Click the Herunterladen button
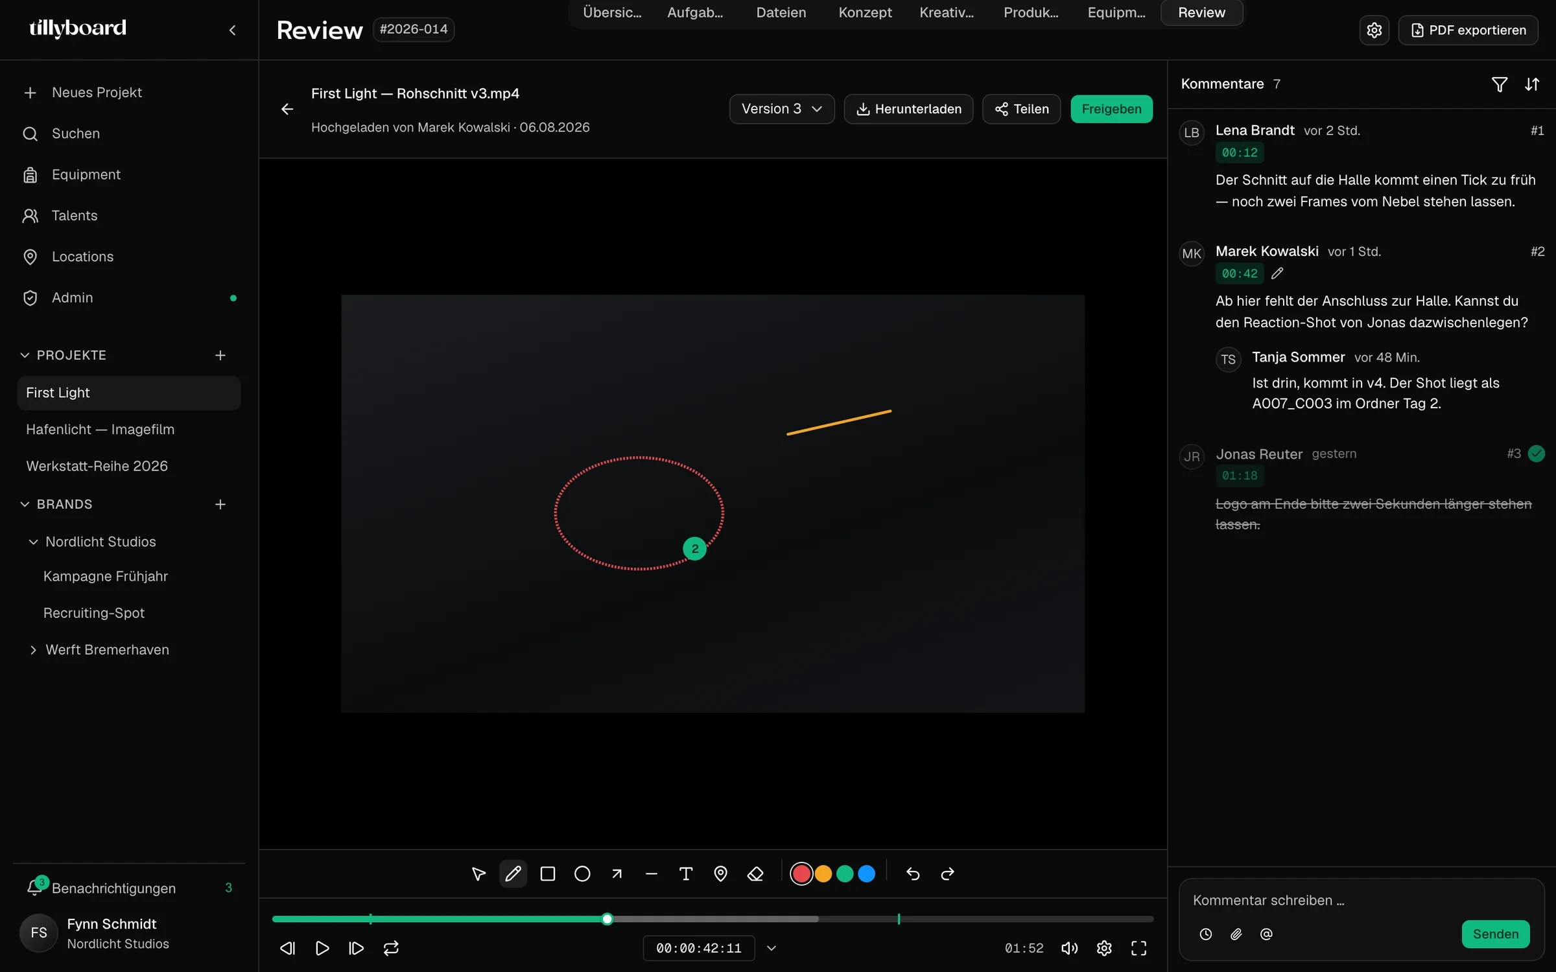 pyautogui.click(x=908, y=109)
